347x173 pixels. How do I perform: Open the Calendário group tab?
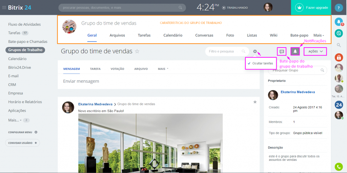(x=173, y=35)
